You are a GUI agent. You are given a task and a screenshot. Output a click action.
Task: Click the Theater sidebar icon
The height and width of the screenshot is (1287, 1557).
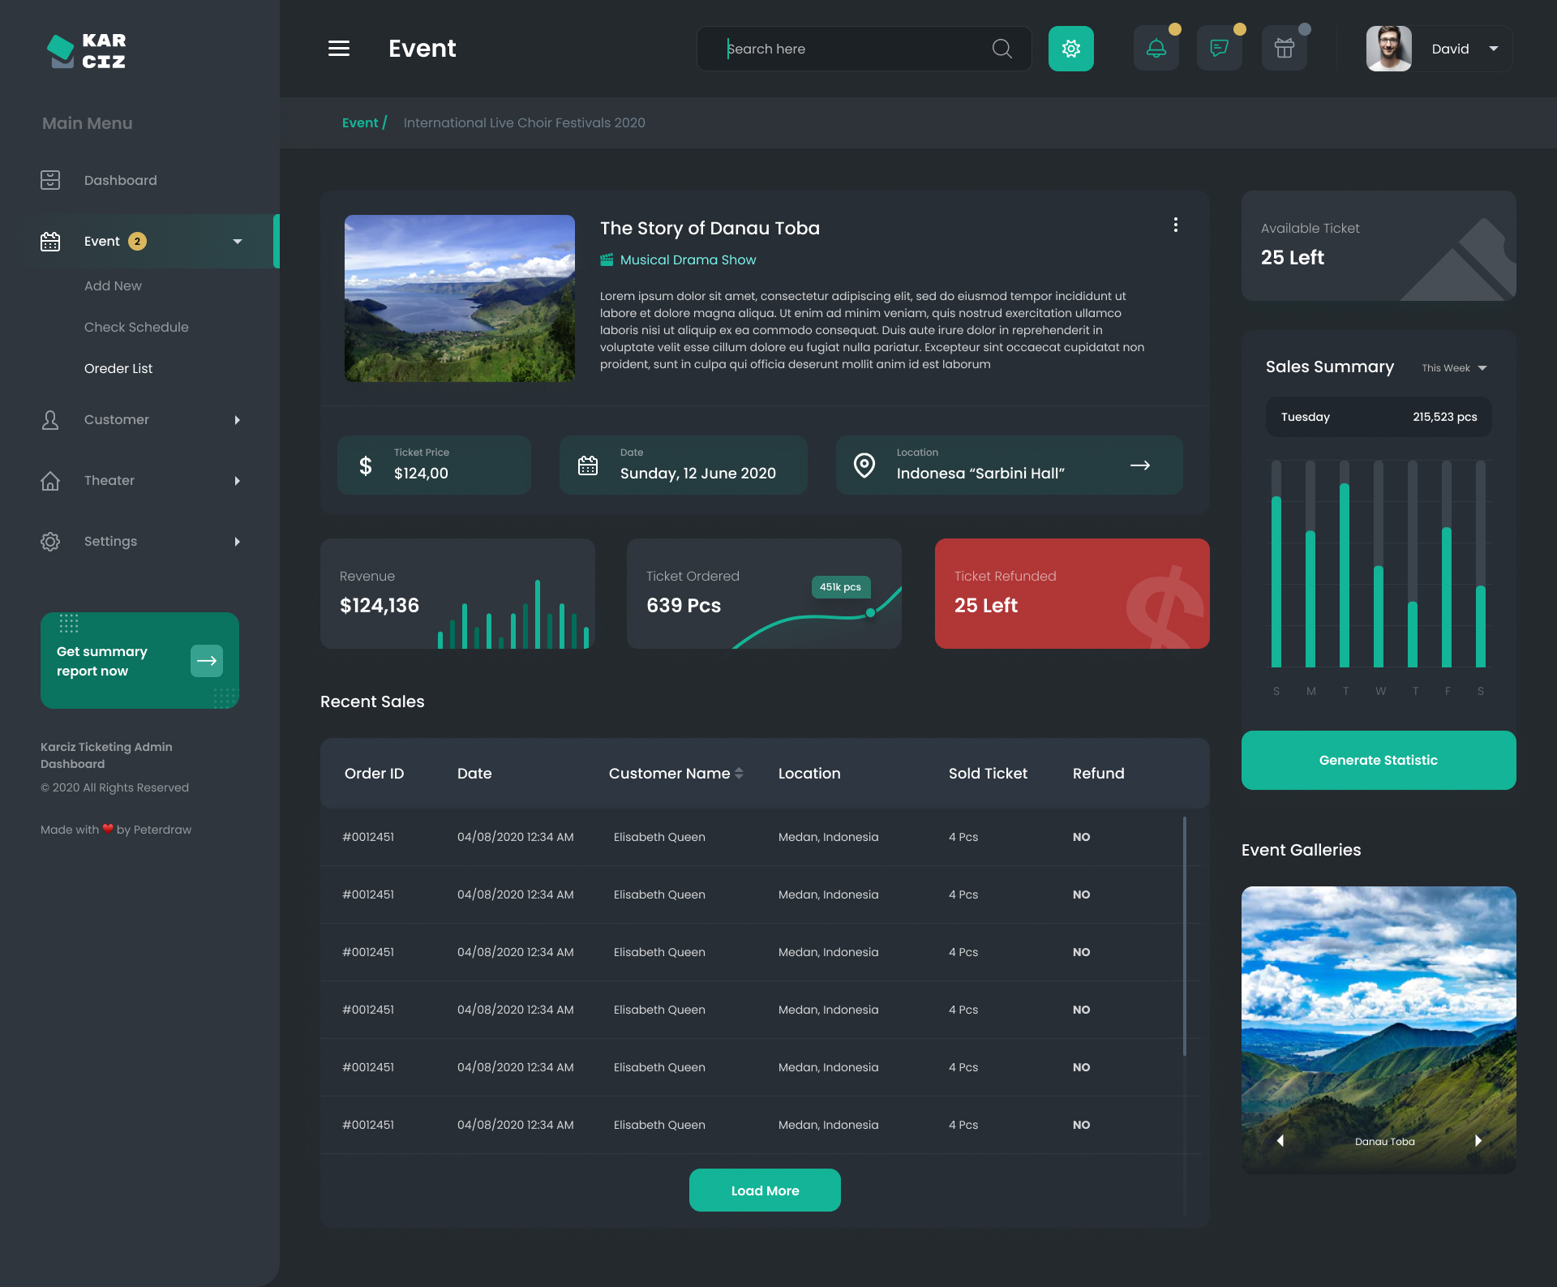point(50,480)
